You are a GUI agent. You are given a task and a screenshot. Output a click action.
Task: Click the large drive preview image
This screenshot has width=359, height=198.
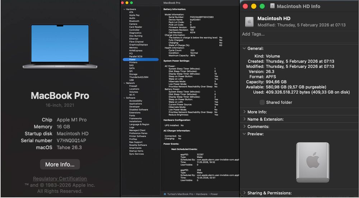(x=313, y=162)
